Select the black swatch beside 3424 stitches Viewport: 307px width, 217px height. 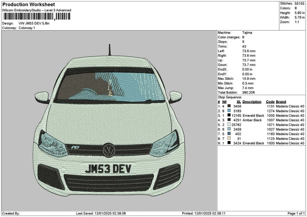tap(229, 143)
